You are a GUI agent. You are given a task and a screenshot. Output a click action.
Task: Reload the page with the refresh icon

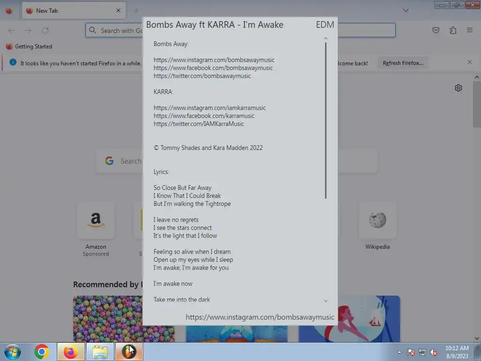coord(45,31)
